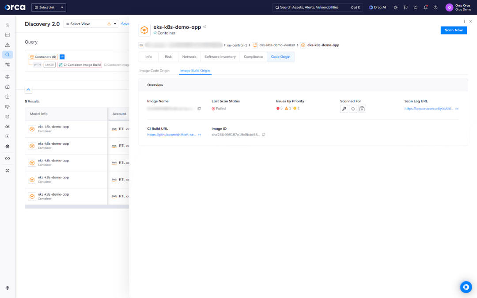Switch to the Info tab
Screen dimensions: 477x298
click(x=148, y=57)
